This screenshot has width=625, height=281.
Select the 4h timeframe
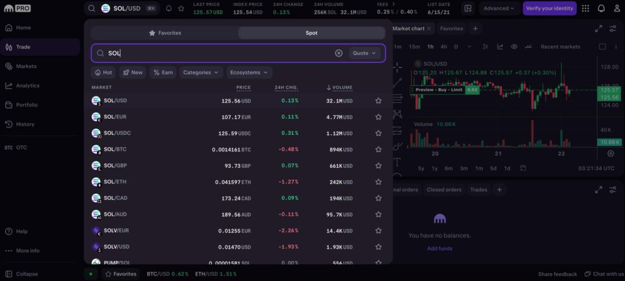[444, 46]
